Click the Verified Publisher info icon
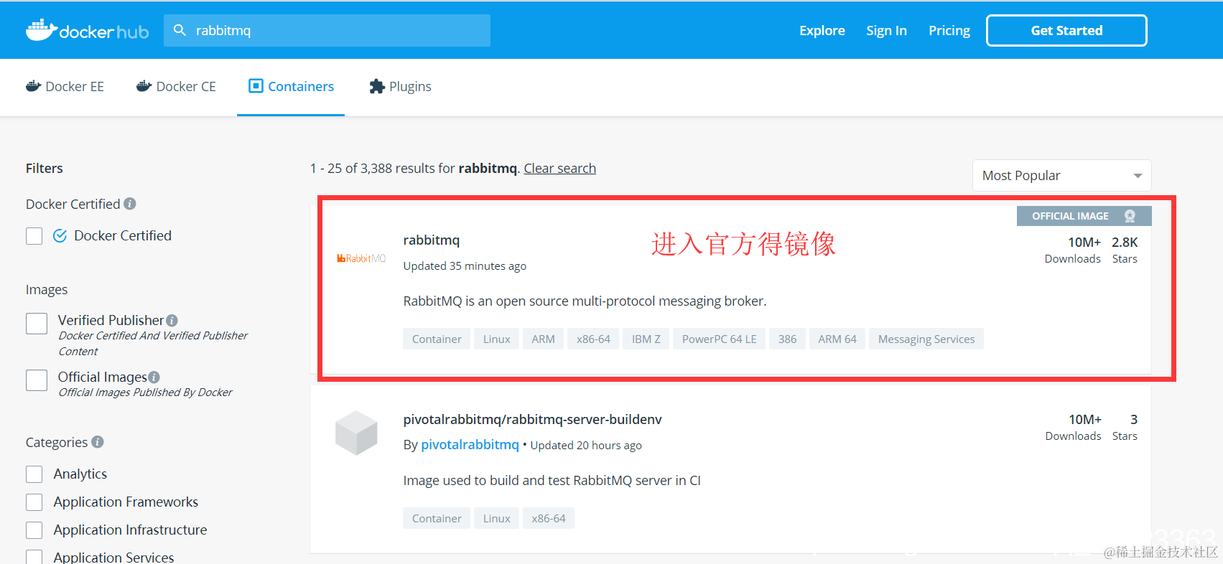The width and height of the screenshot is (1223, 564). point(172,321)
